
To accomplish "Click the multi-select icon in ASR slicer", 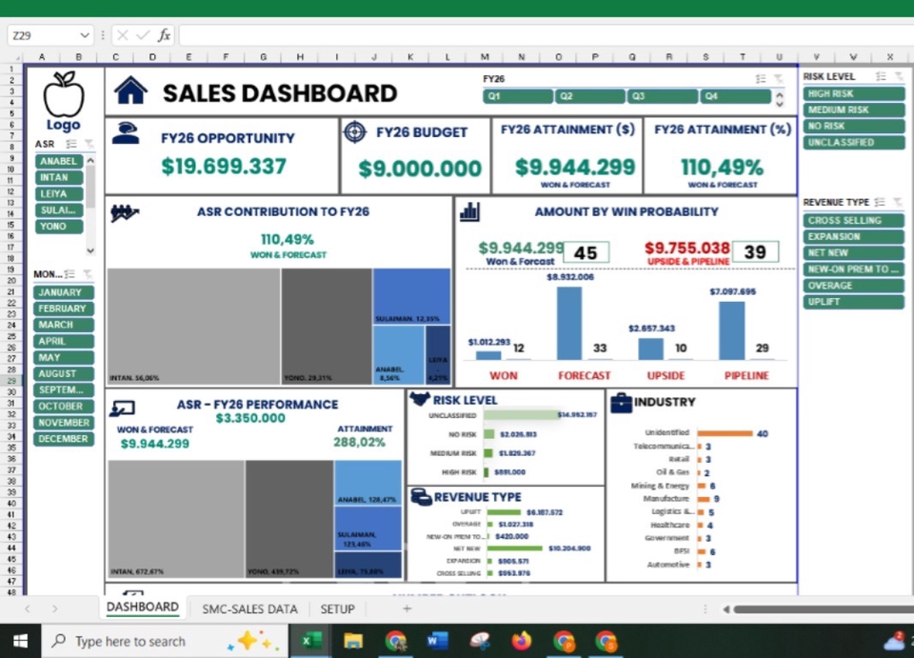I will pyautogui.click(x=70, y=144).
